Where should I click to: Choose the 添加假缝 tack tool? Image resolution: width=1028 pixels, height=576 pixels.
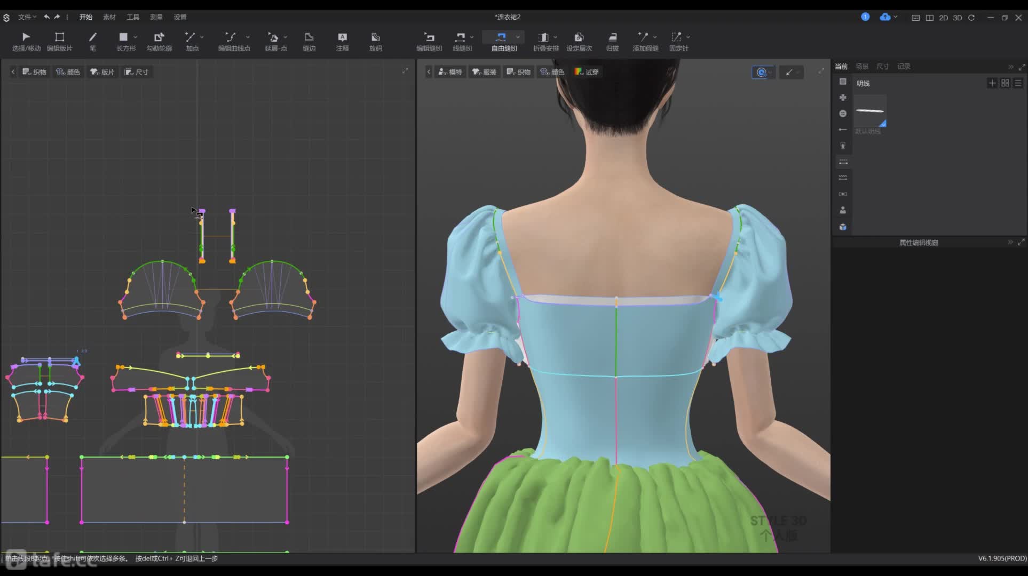[x=645, y=41]
